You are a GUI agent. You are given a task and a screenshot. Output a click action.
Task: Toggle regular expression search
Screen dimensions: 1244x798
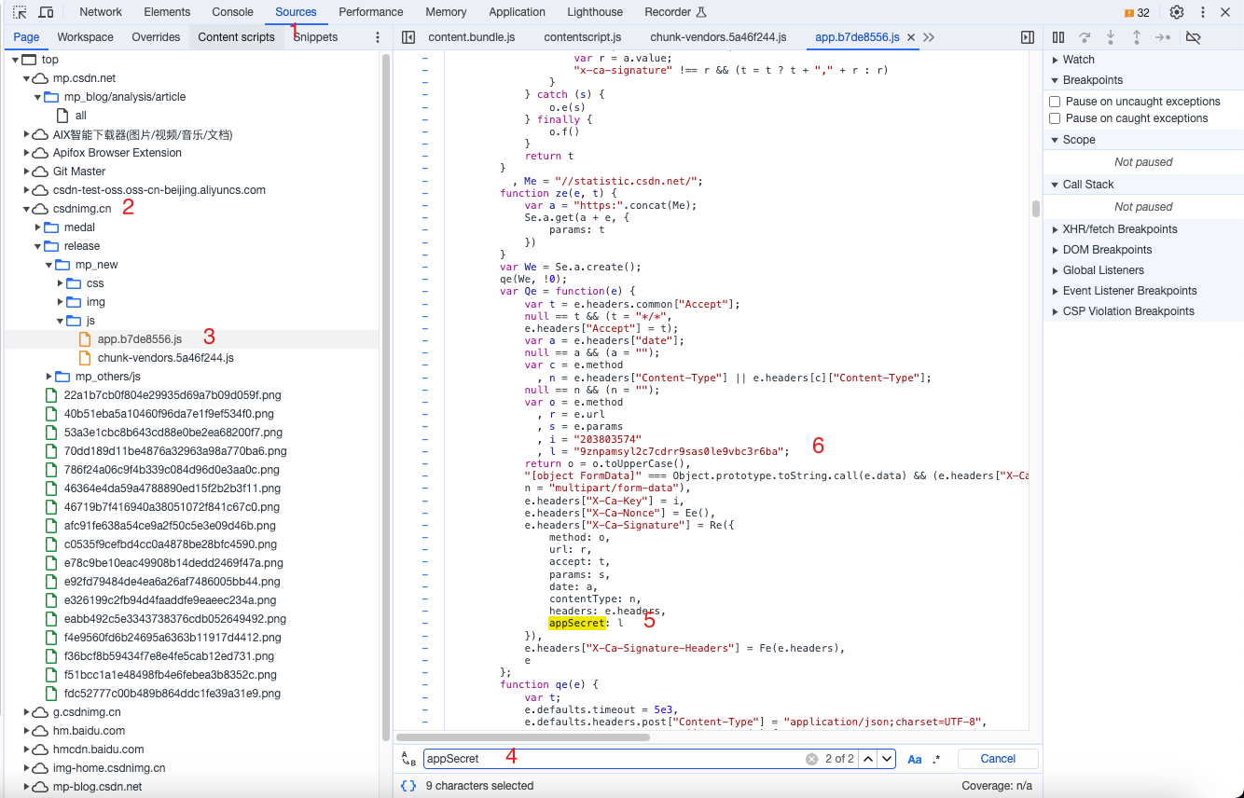936,759
